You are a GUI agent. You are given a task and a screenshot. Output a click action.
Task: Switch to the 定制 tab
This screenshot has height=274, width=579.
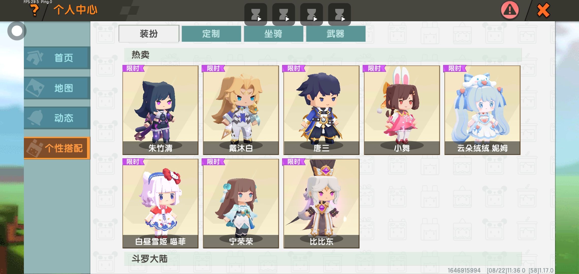pyautogui.click(x=211, y=34)
